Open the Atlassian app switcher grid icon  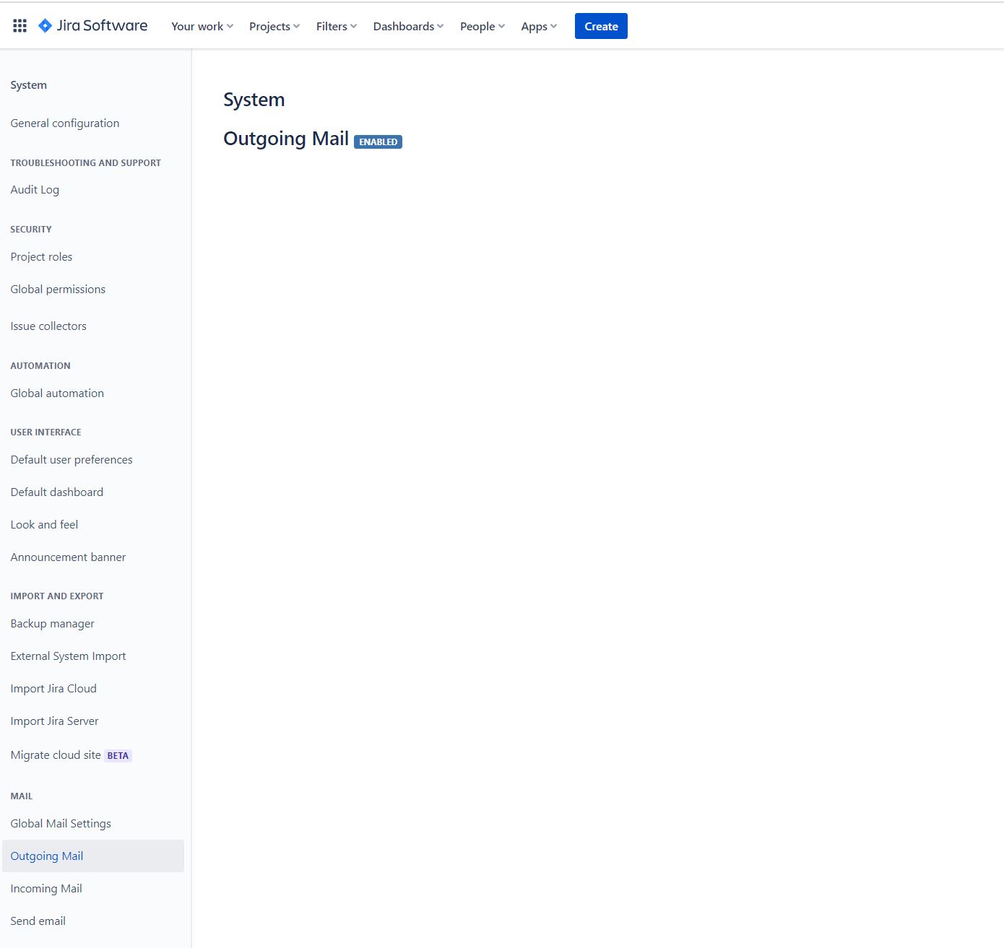click(20, 25)
